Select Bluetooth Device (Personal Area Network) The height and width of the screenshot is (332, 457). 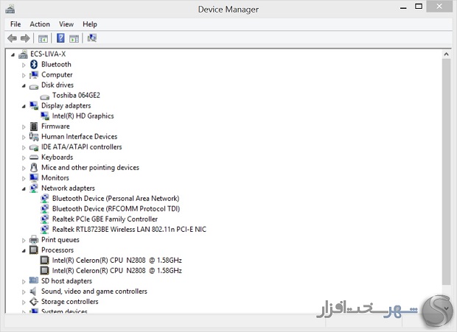[116, 199]
